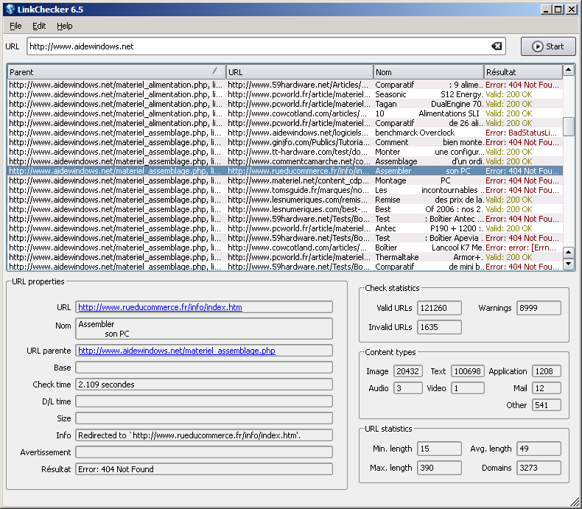Click the scroll down arrow at bottom of results list
Image resolution: width=582 pixels, height=509 pixels.
(568, 264)
